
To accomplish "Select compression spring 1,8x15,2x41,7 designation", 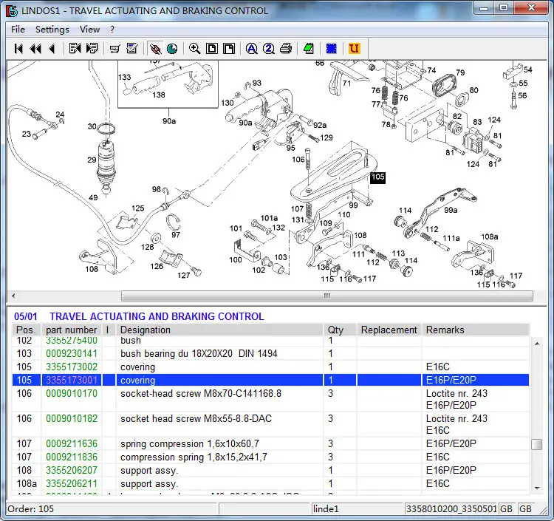I will 194,457.
